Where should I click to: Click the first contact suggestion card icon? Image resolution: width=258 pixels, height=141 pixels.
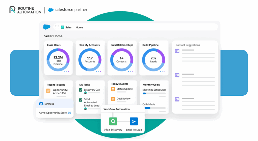(177, 51)
